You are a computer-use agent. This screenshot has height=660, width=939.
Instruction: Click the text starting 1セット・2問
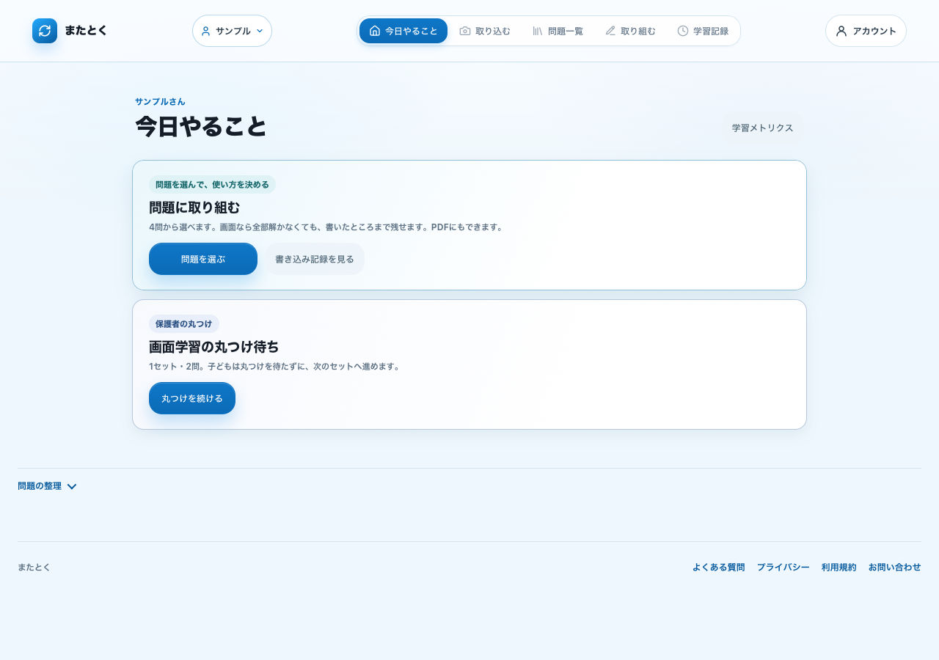276,366
